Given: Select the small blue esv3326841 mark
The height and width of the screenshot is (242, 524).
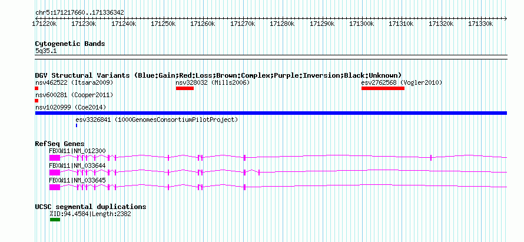Looking at the screenshot, I should (x=77, y=125).
